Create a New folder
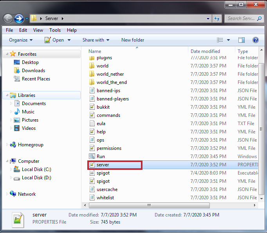 (x=133, y=40)
